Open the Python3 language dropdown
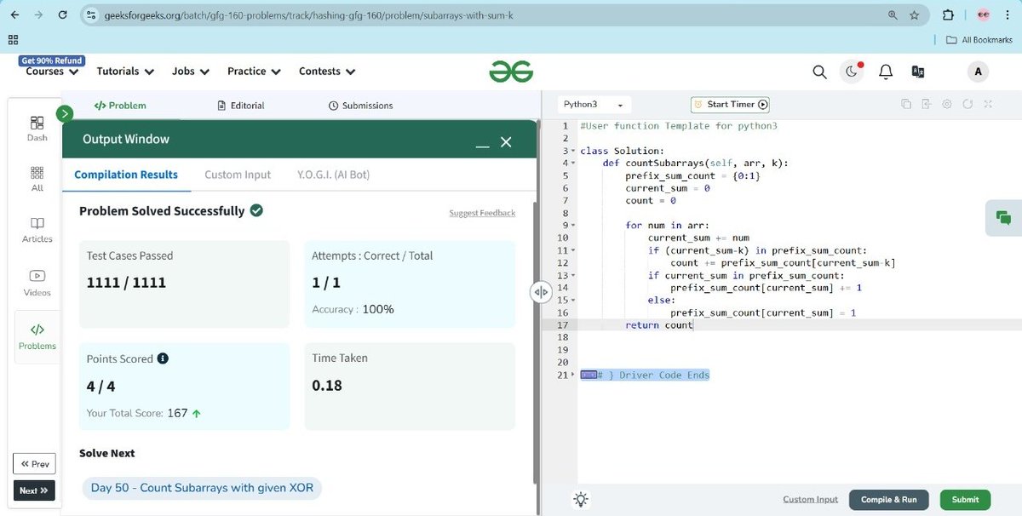 click(594, 105)
